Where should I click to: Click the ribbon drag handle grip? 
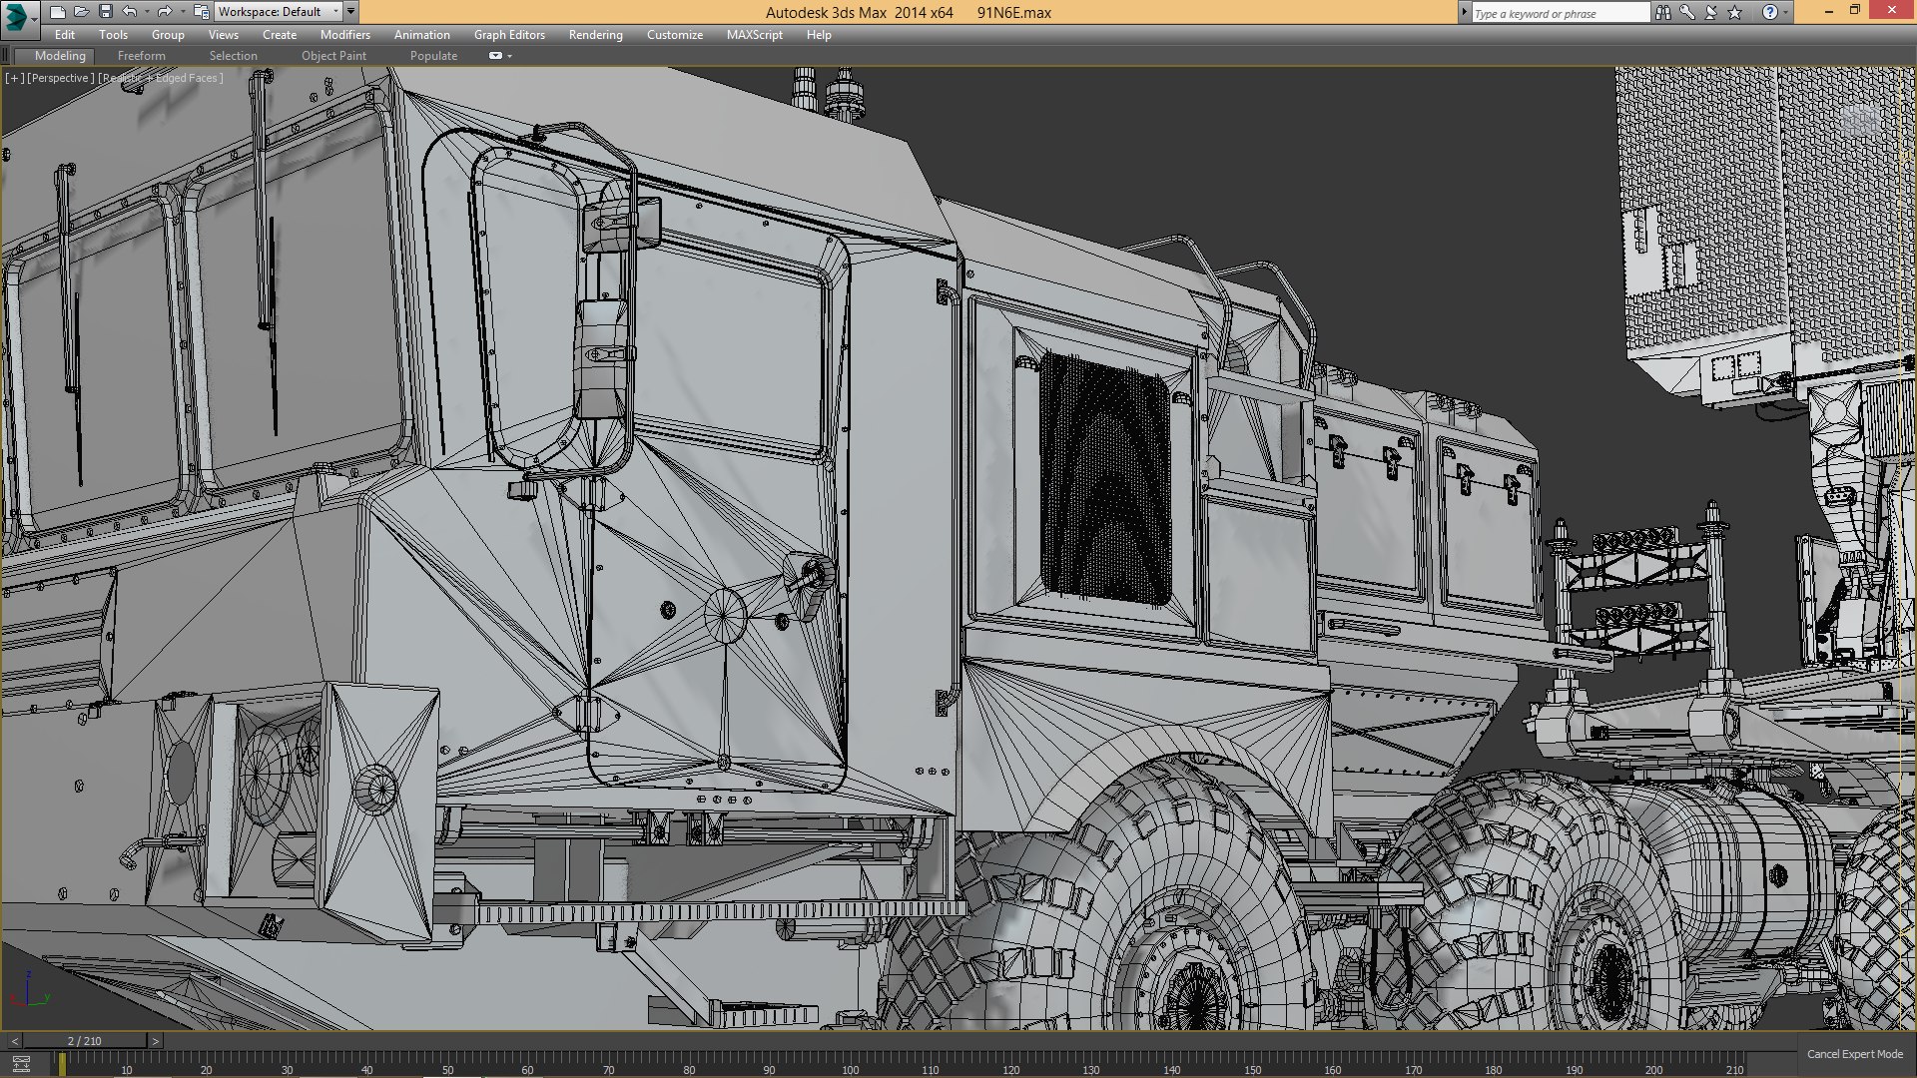tap(7, 56)
